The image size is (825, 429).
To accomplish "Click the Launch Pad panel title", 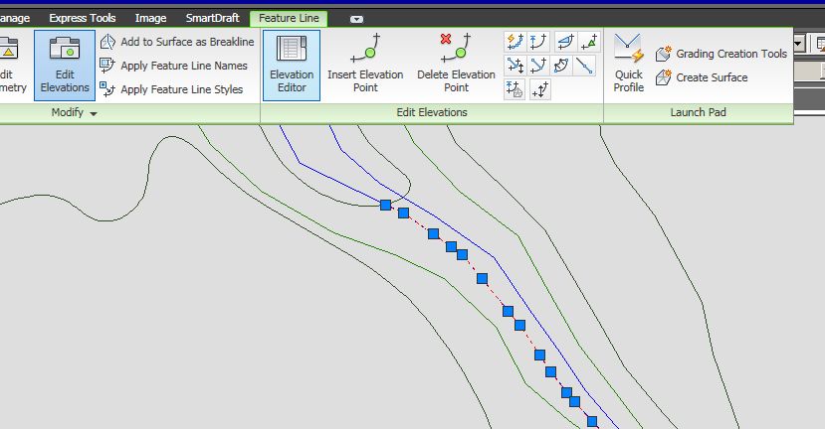I will [x=698, y=112].
